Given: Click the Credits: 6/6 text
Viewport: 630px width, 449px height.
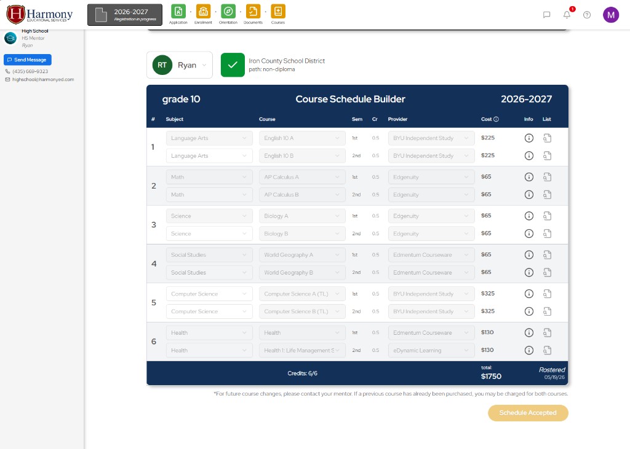Looking at the screenshot, I should [x=302, y=373].
